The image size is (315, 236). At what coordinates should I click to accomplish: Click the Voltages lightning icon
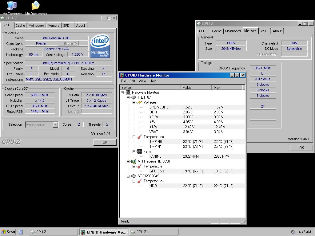tap(140, 102)
